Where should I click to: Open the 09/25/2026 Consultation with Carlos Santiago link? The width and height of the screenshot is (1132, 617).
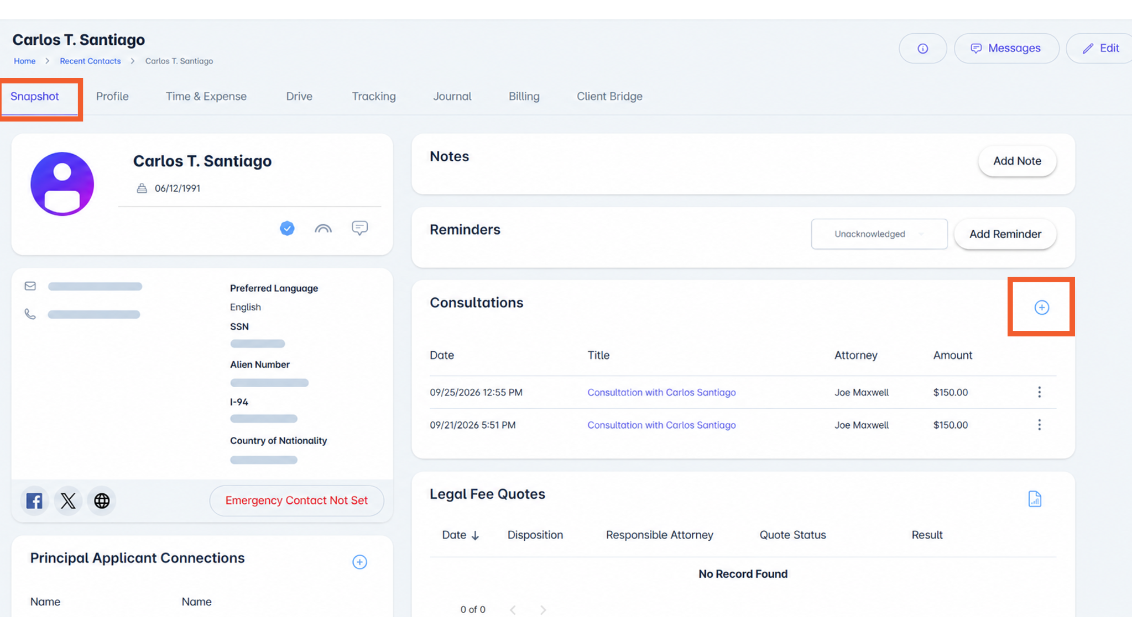point(661,392)
